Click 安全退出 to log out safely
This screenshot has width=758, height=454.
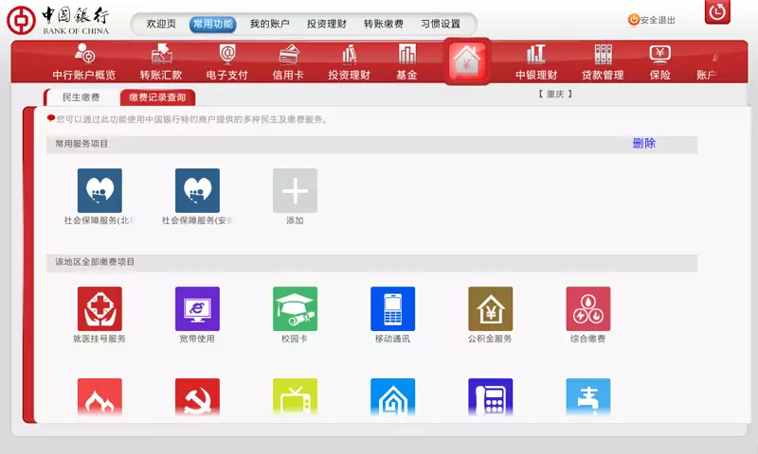click(652, 20)
